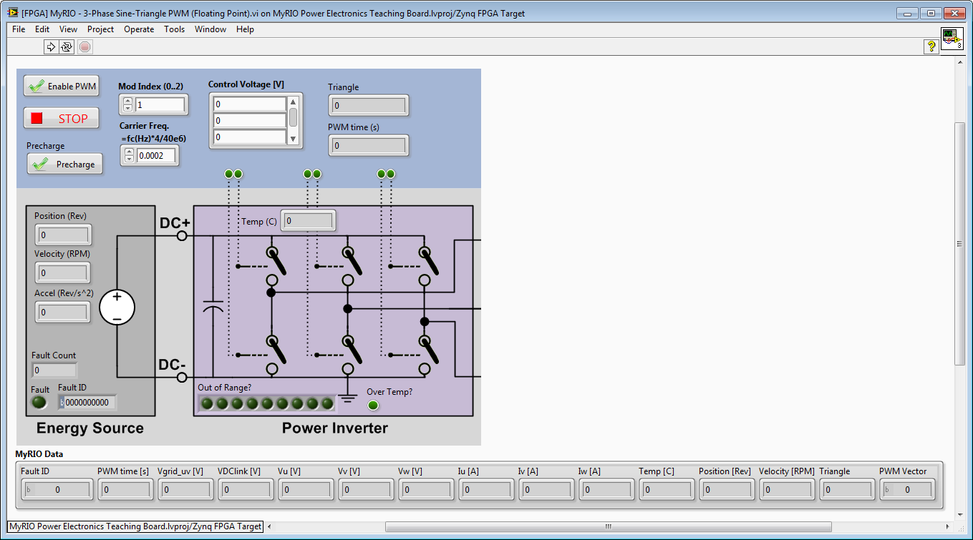Click the last Out of Range? LED
Screen dimensions: 973x540
coord(327,404)
